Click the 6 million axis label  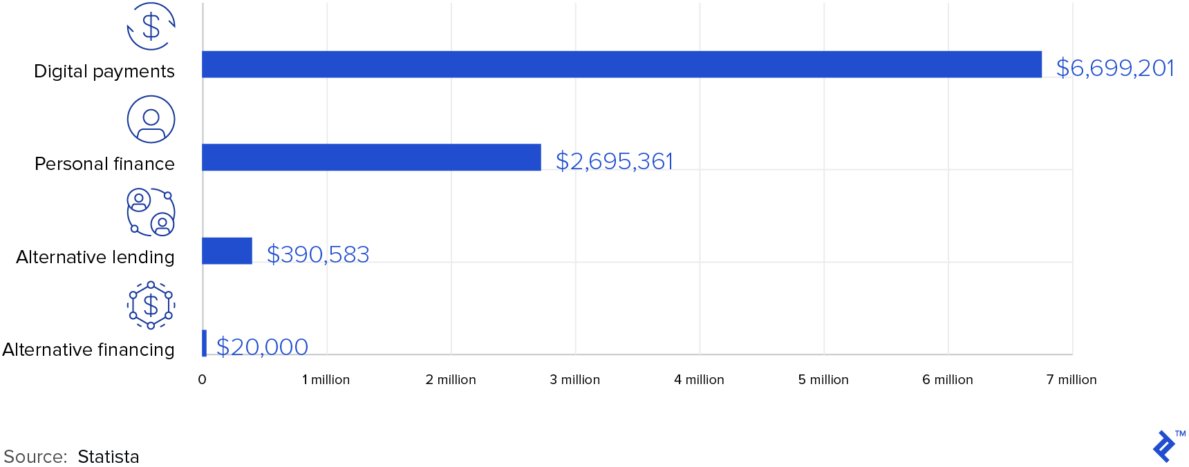click(947, 380)
